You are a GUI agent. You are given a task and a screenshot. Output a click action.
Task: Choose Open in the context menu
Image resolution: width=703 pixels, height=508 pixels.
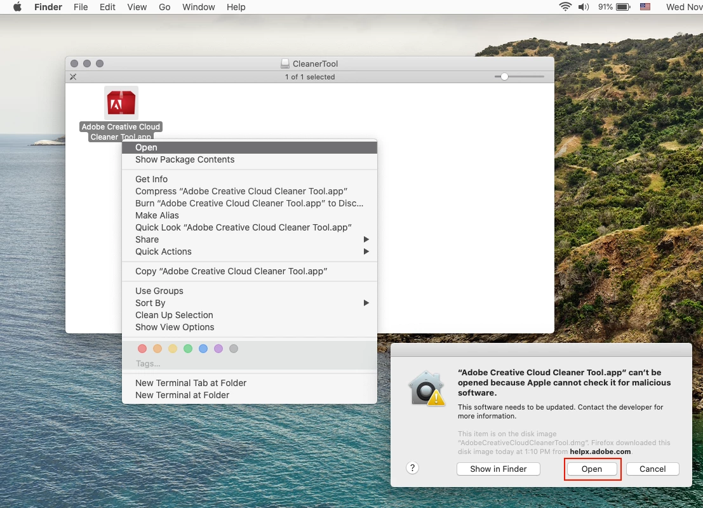(250, 147)
